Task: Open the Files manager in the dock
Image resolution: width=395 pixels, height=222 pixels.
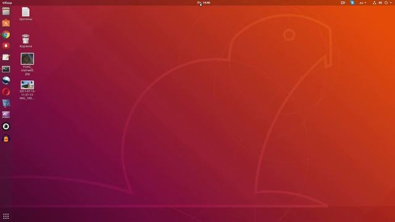Action: pyautogui.click(x=6, y=12)
